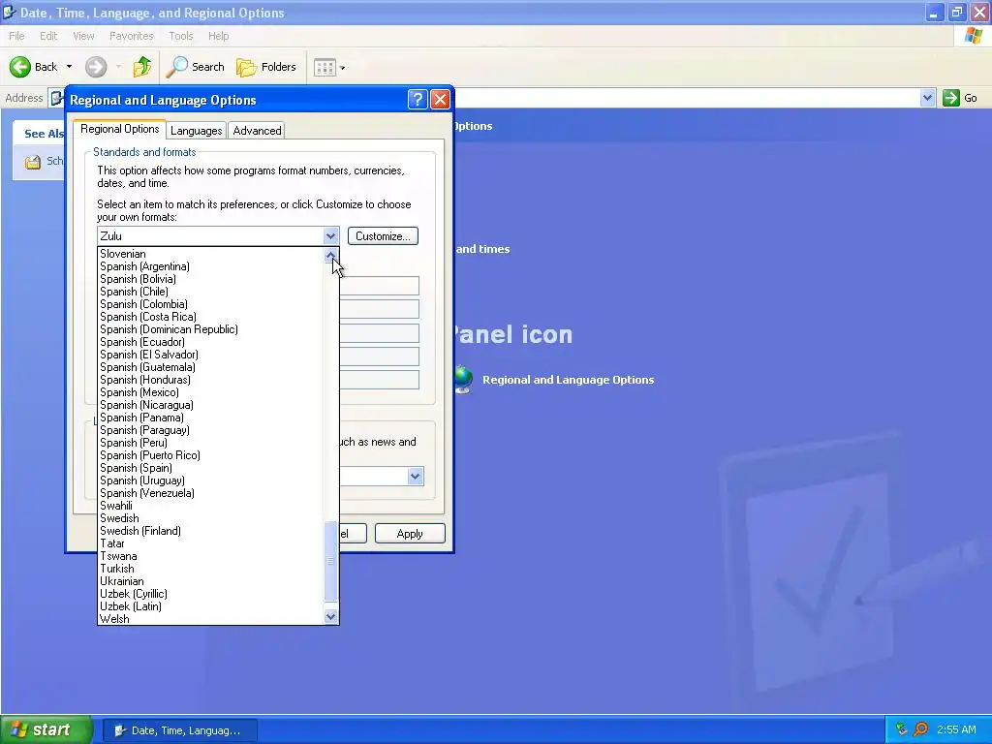Select Spanish (Costa Rica) from the list
The image size is (992, 744).
point(210,317)
